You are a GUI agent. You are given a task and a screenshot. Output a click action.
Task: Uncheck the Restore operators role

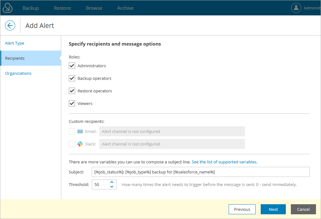[x=72, y=91]
